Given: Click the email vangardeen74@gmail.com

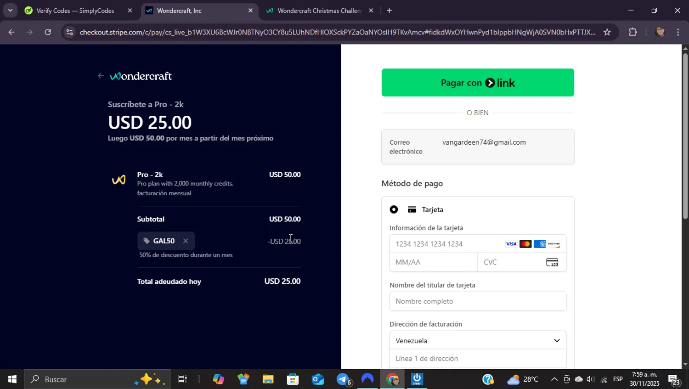Looking at the screenshot, I should click(x=484, y=142).
